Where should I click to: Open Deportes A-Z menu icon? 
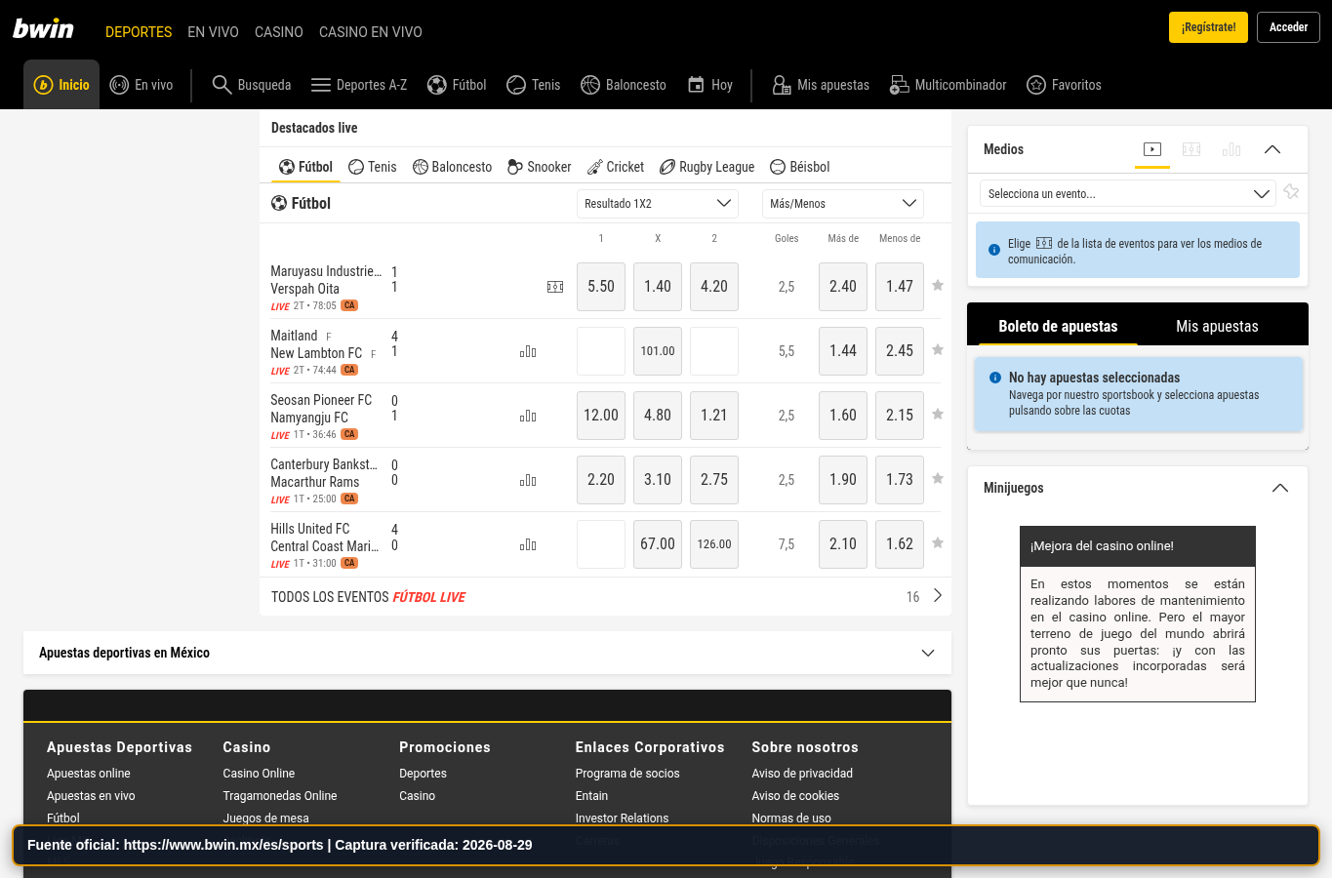point(321,85)
